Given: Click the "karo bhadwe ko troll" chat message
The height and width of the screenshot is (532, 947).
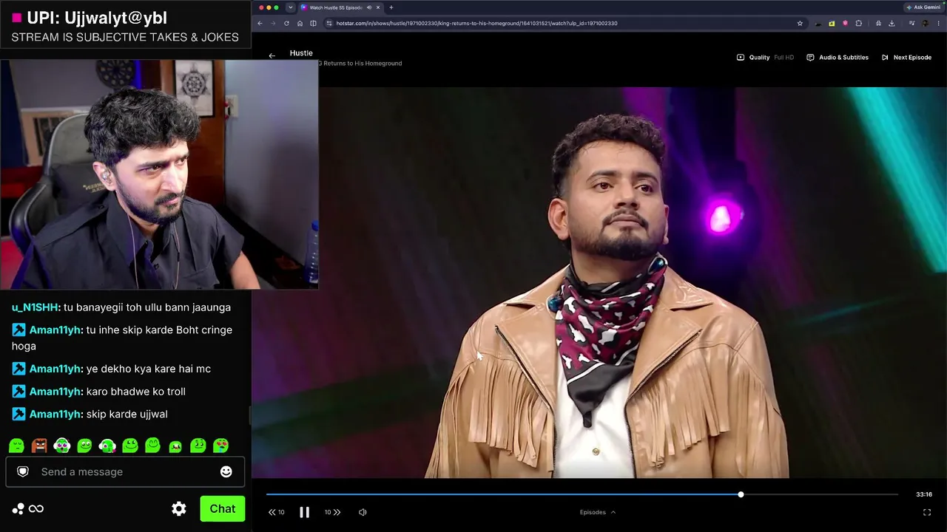Looking at the screenshot, I should click(136, 392).
